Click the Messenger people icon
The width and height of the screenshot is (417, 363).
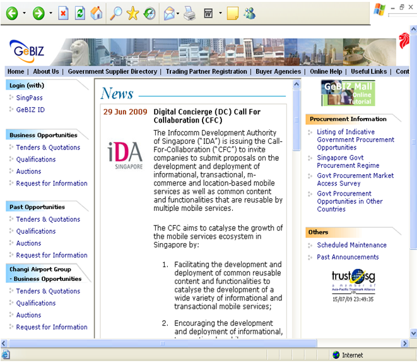tap(249, 13)
